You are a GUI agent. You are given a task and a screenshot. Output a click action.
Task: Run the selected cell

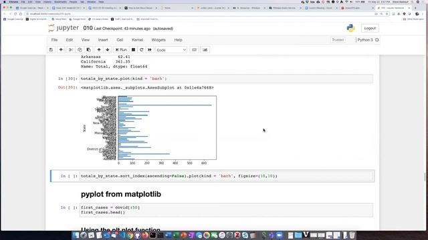[x=121, y=50]
